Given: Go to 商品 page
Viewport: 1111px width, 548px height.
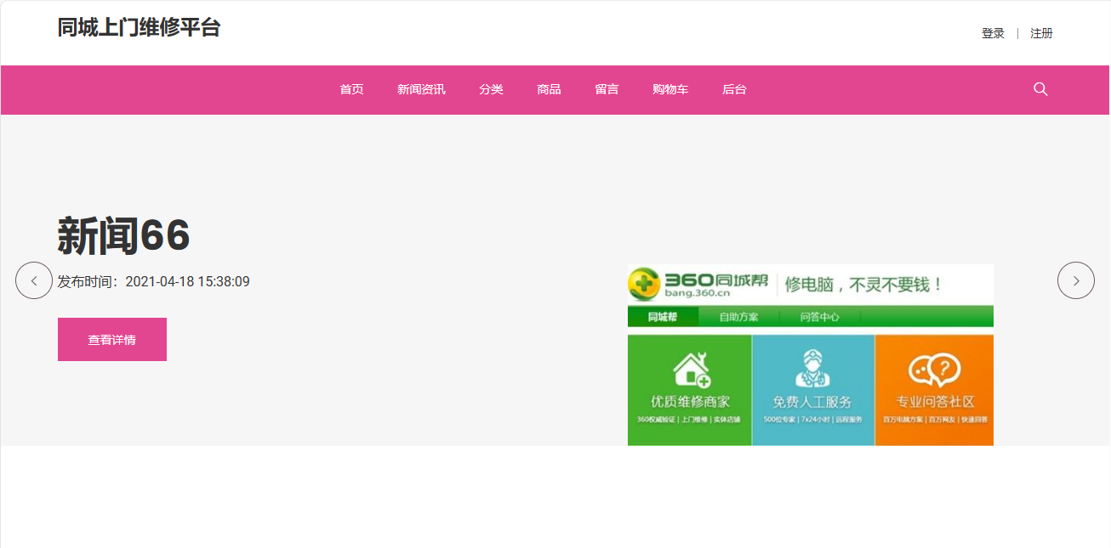Looking at the screenshot, I should 549,89.
